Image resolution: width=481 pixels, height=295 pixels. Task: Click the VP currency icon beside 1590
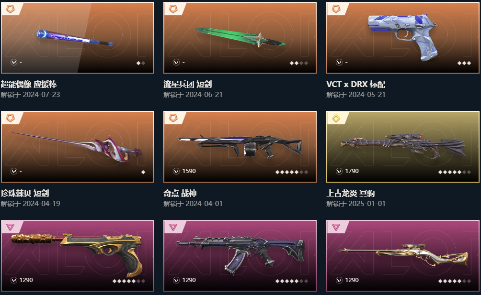pyautogui.click(x=176, y=171)
